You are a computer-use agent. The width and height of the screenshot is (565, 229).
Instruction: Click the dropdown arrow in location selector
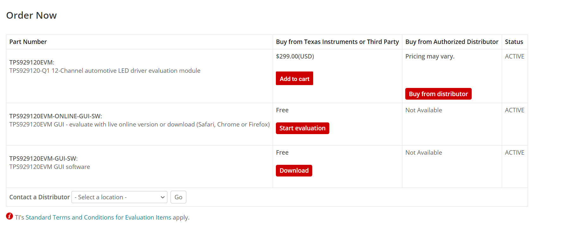[163, 197]
